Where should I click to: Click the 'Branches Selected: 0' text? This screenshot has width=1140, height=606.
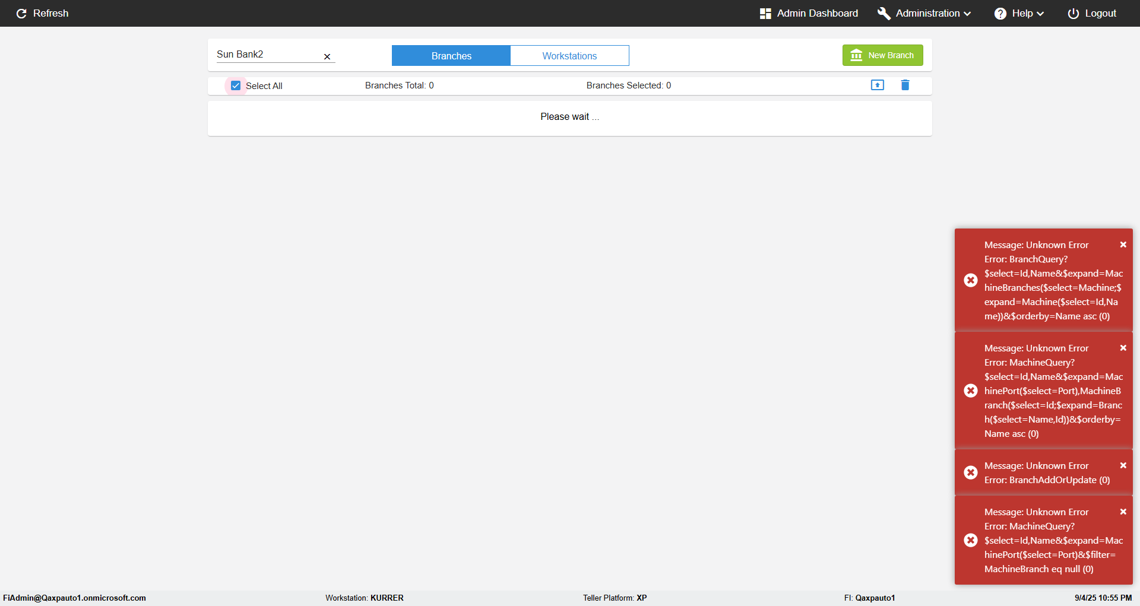tap(629, 85)
